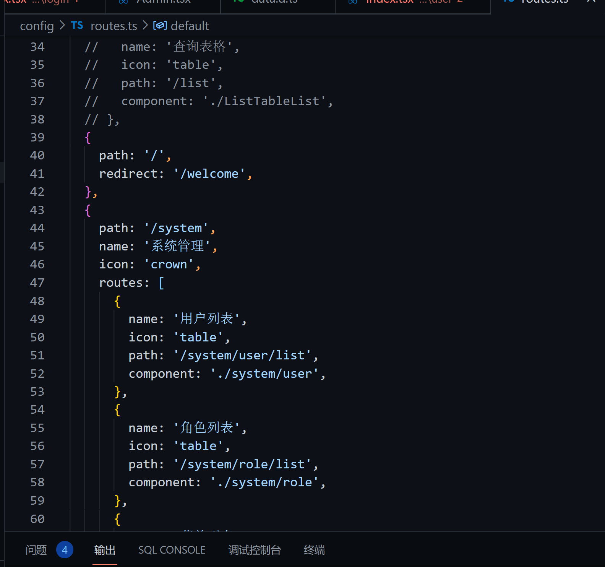The width and height of the screenshot is (605, 567).
Task: Open the routes.ts breadcrumb entry
Action: point(114,26)
